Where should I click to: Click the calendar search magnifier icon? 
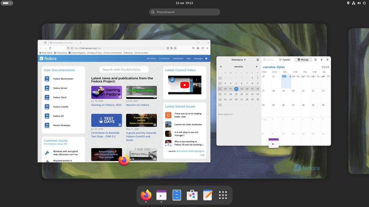pyautogui.click(x=316, y=60)
